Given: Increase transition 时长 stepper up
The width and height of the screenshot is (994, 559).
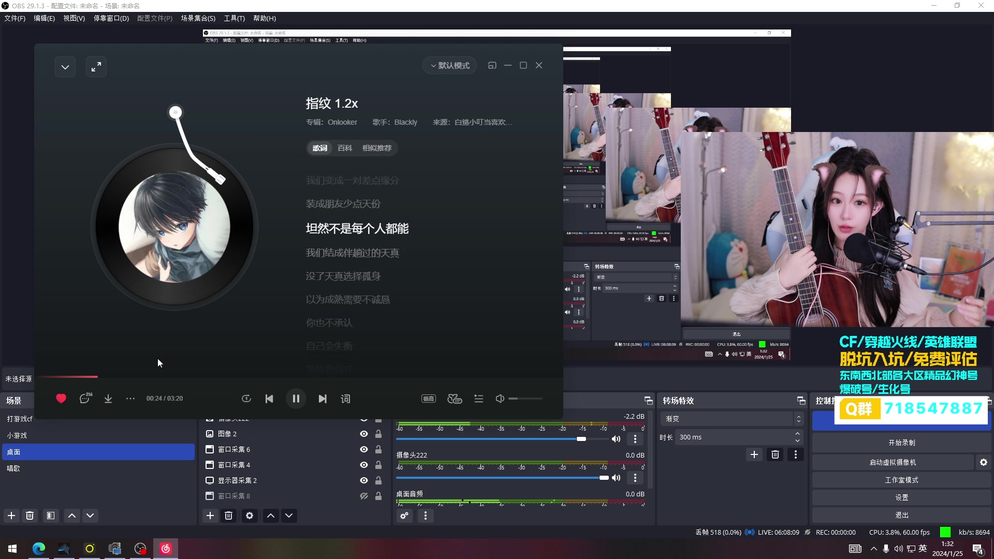Looking at the screenshot, I should pyautogui.click(x=798, y=434).
